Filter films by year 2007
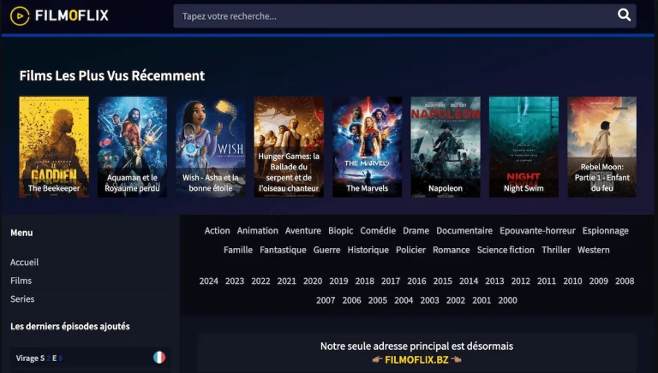The height and width of the screenshot is (373, 658). pyautogui.click(x=326, y=300)
